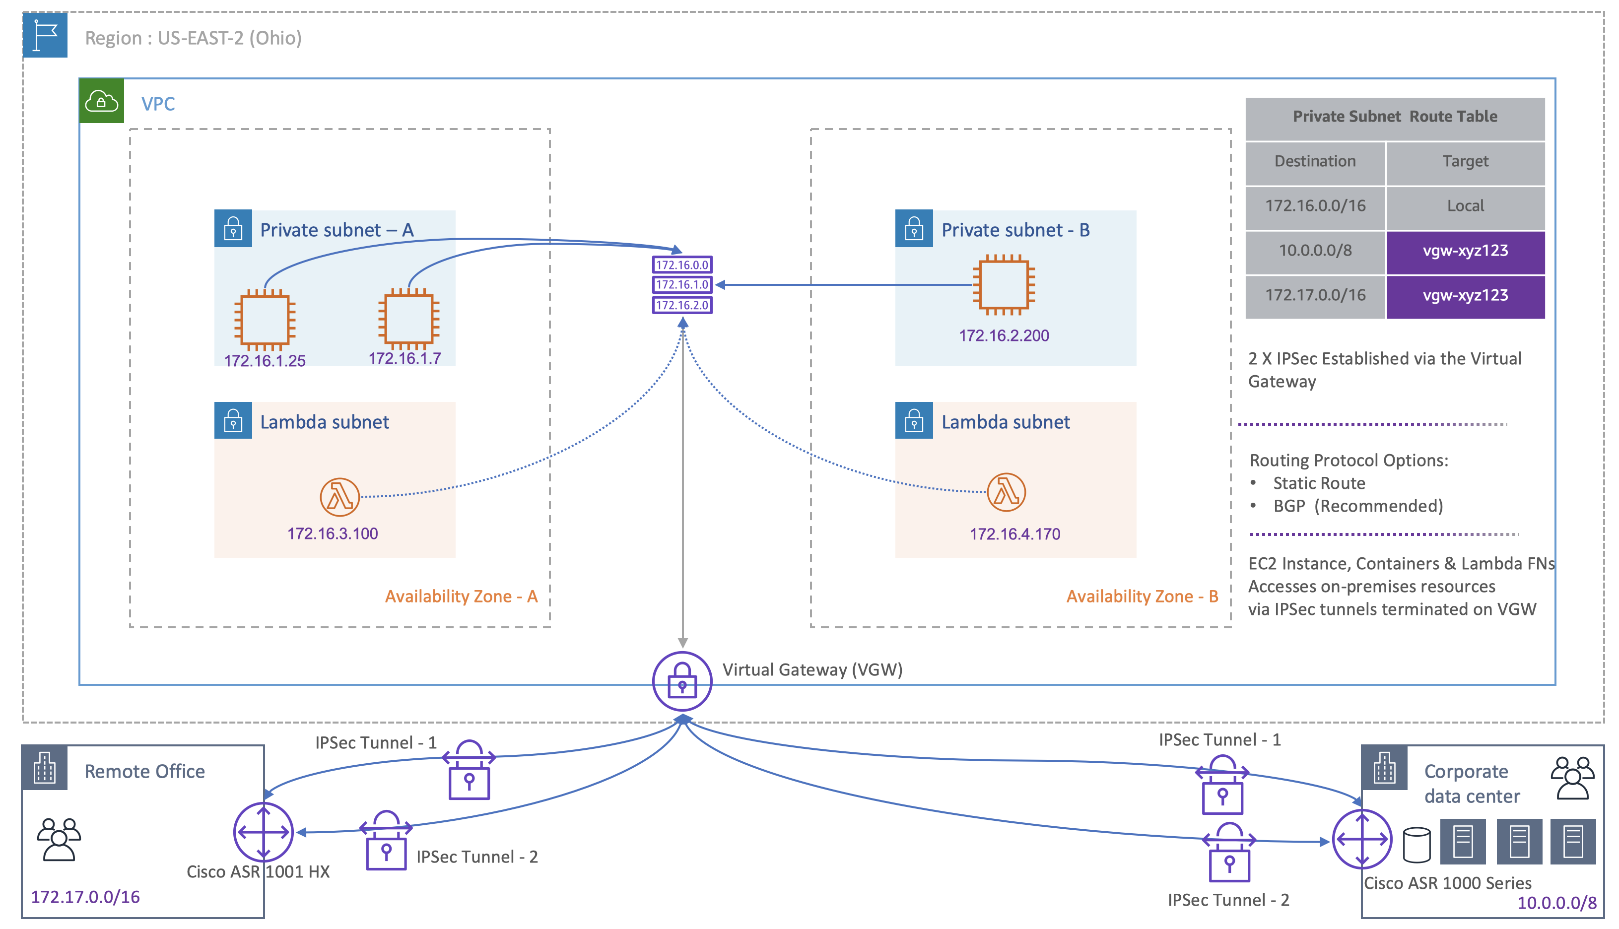Click EC2 instance 172.16.2.200 chip icon
This screenshot has width=1619, height=929.
pos(1003,284)
